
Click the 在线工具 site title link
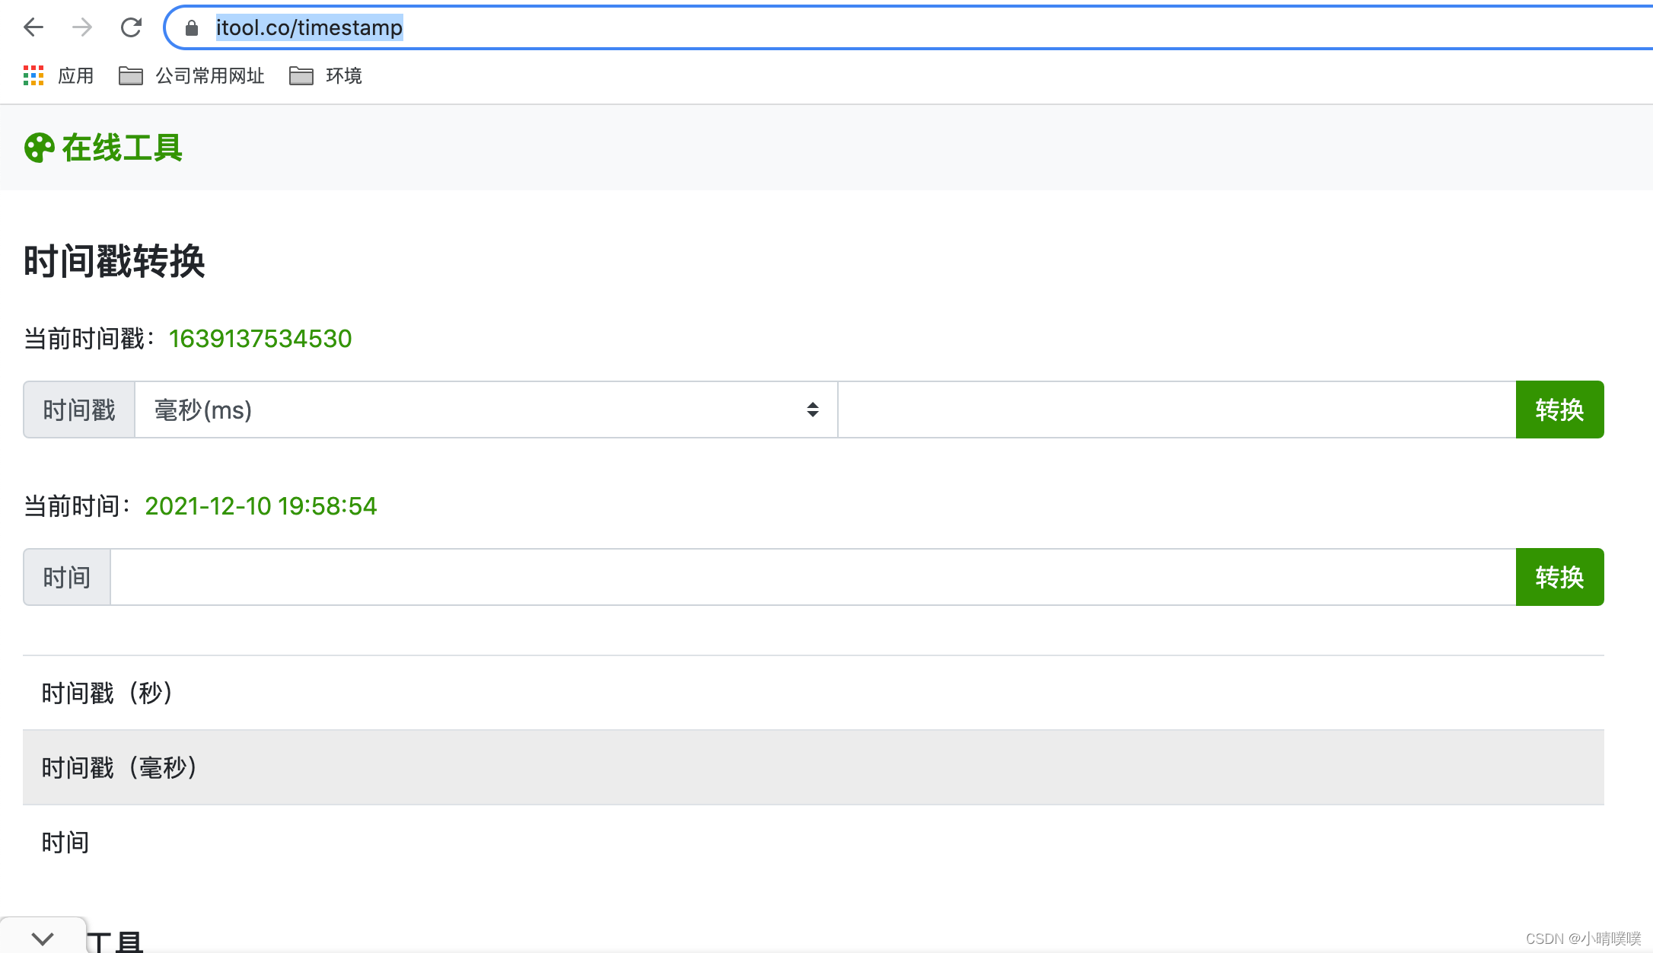[x=122, y=148]
